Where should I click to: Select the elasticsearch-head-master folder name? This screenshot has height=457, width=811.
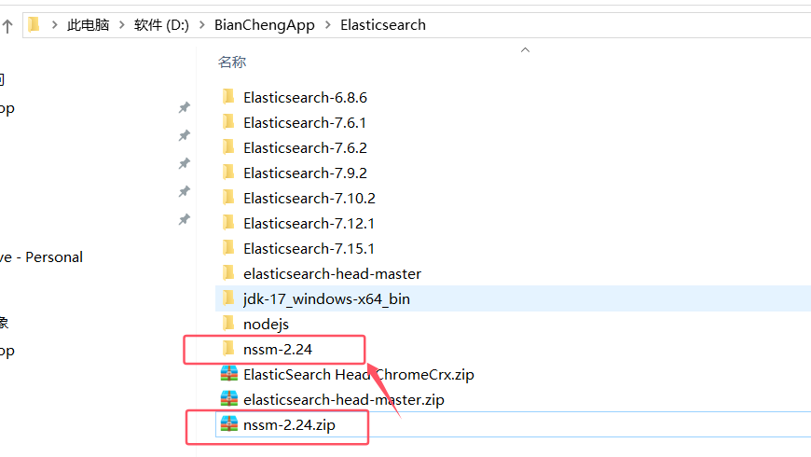pos(332,274)
